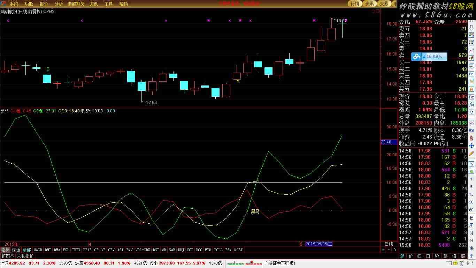The width and height of the screenshot is (476, 268).
Task: Open the 资讯 menu
Action: [x=93, y=4]
